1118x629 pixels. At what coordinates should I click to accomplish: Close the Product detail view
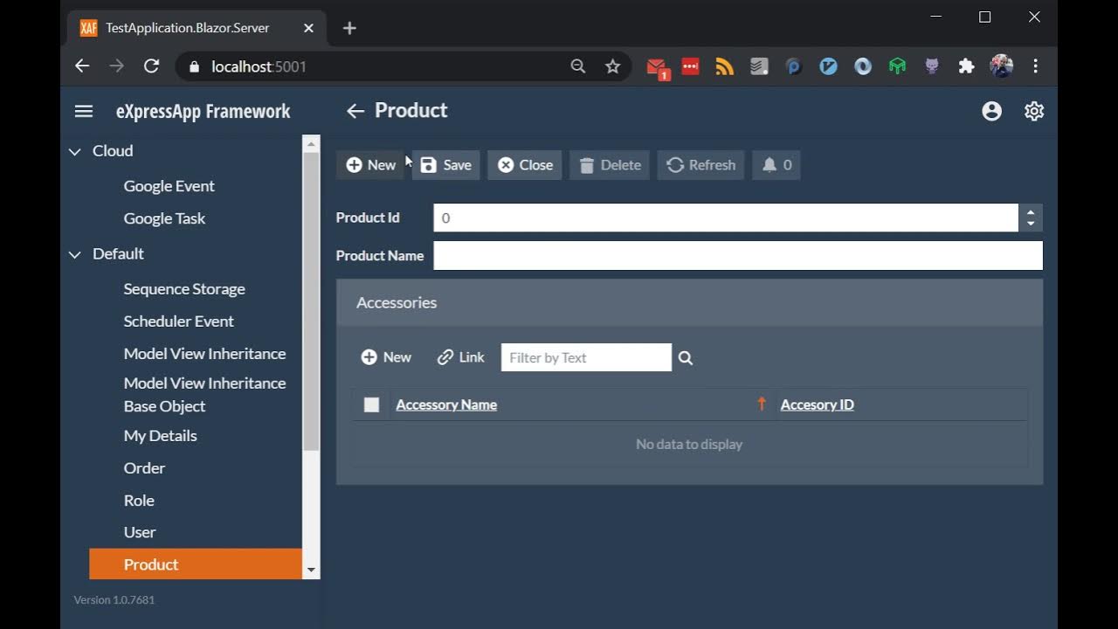tap(525, 165)
